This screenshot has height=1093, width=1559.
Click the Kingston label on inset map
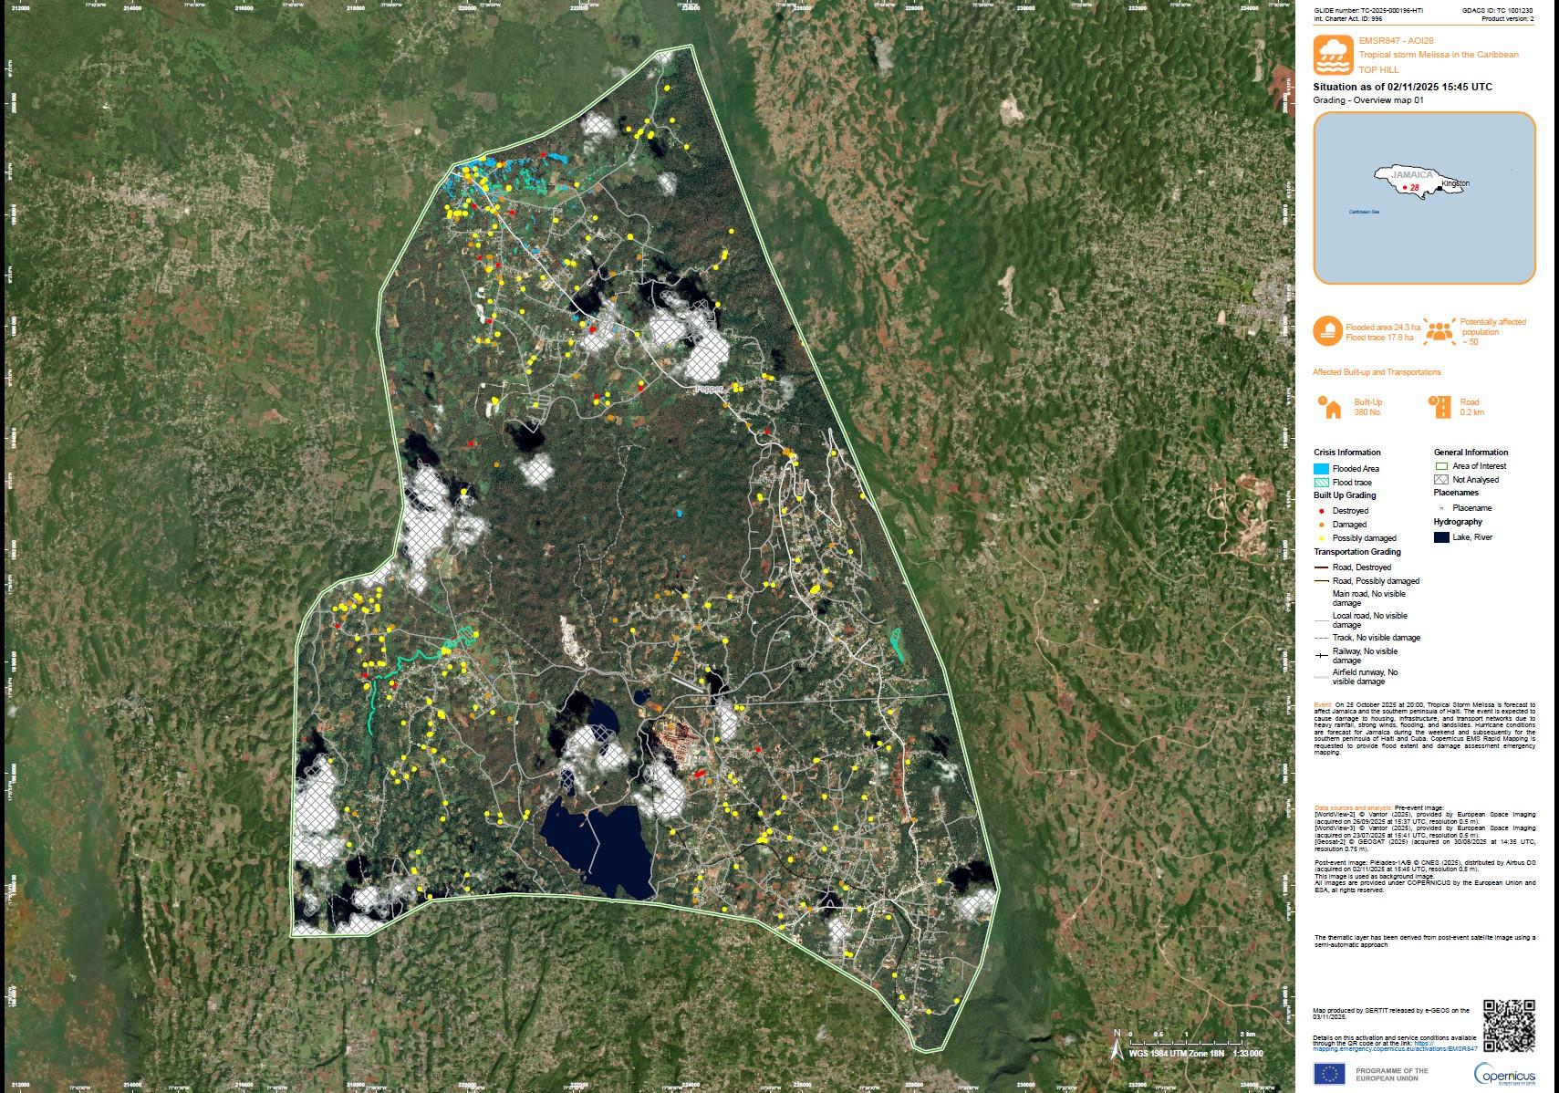[1457, 183]
